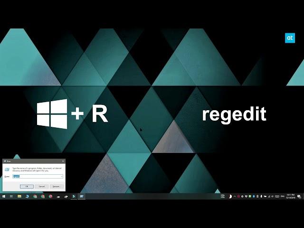Viewport: 304px width, 228px height.
Task: Click the red power tray icon
Action: (238, 196)
